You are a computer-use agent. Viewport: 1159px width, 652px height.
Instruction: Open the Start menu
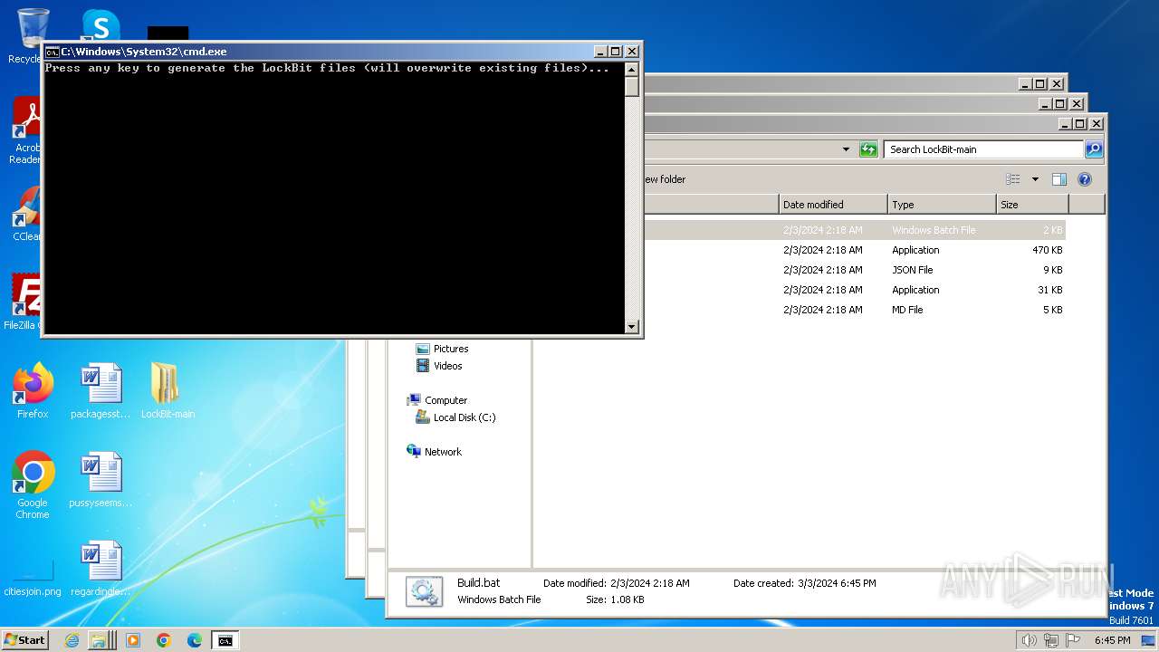tap(25, 640)
